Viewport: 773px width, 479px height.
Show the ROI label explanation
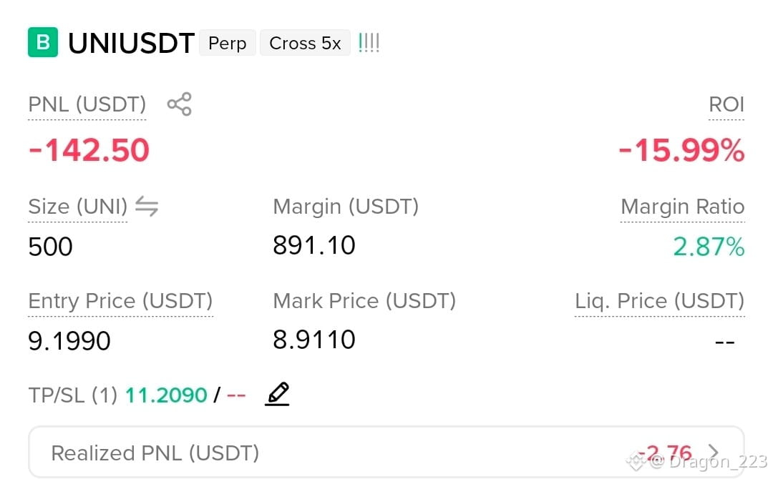(x=726, y=104)
